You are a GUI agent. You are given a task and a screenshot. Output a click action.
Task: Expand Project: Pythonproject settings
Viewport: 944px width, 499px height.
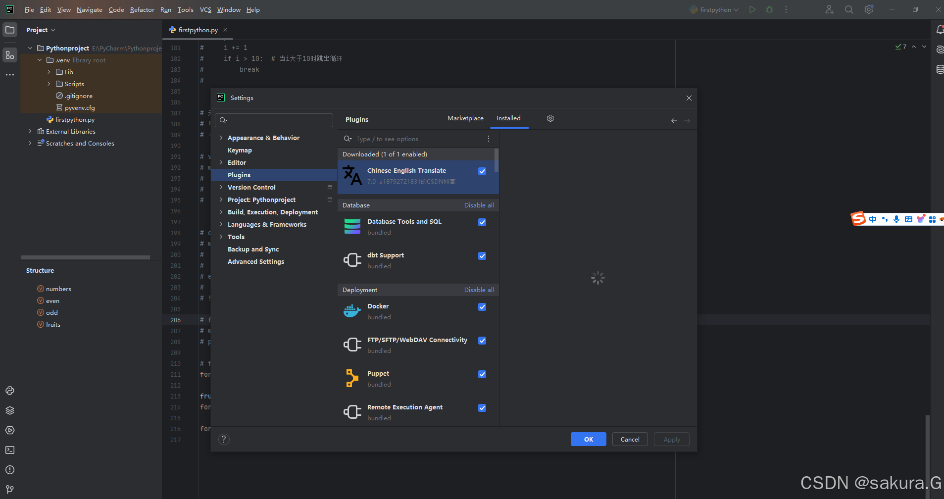click(x=221, y=200)
